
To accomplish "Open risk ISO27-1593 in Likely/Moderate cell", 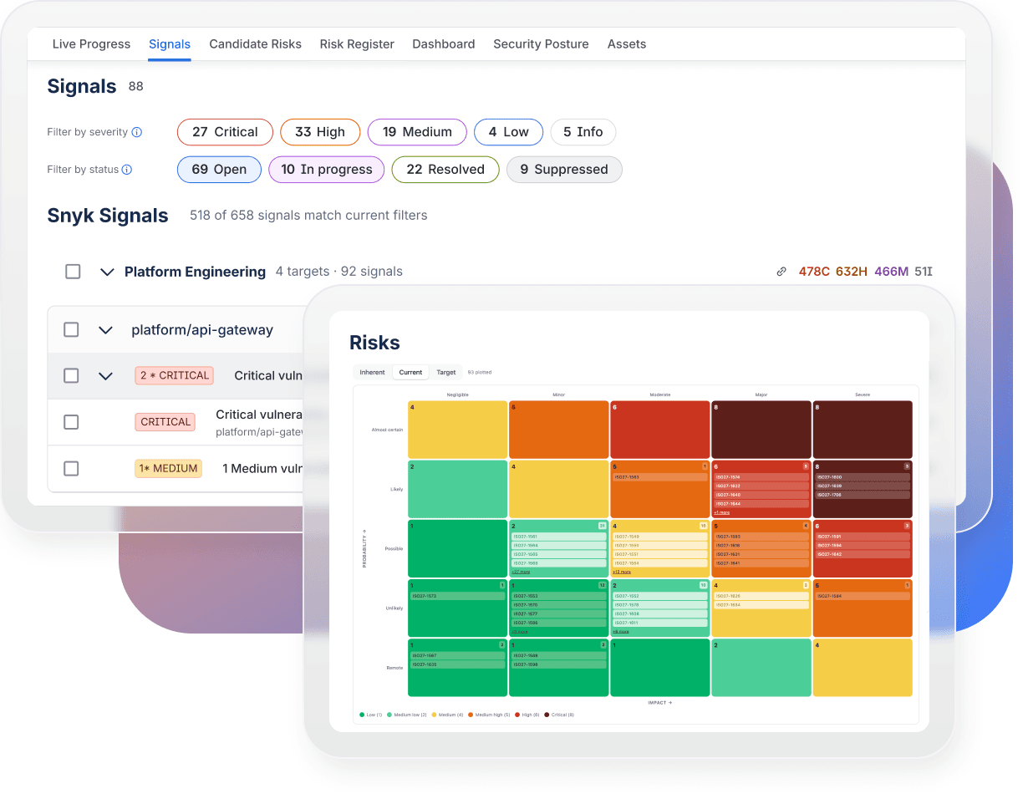I will tap(659, 477).
